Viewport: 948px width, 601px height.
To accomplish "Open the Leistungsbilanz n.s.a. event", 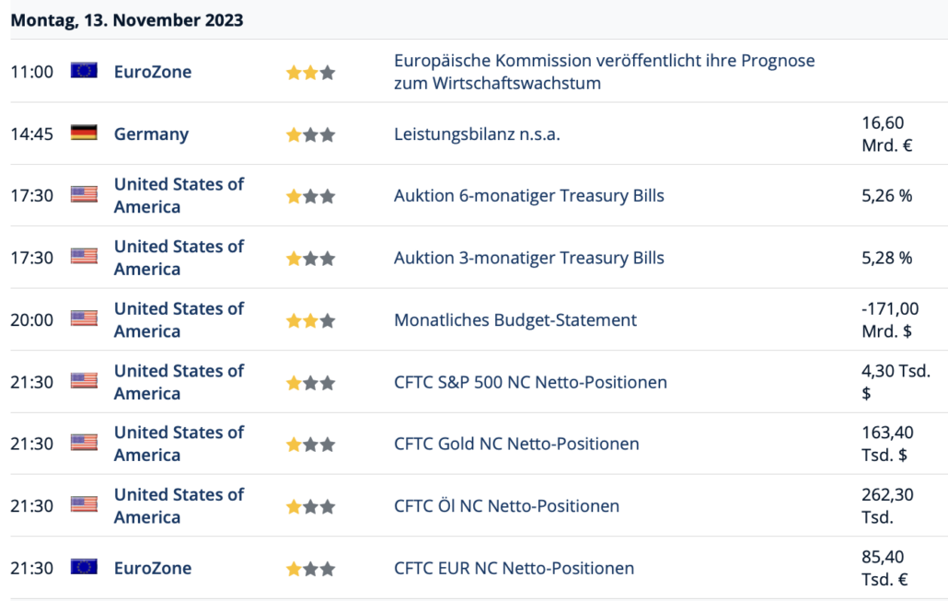I will pos(477,133).
